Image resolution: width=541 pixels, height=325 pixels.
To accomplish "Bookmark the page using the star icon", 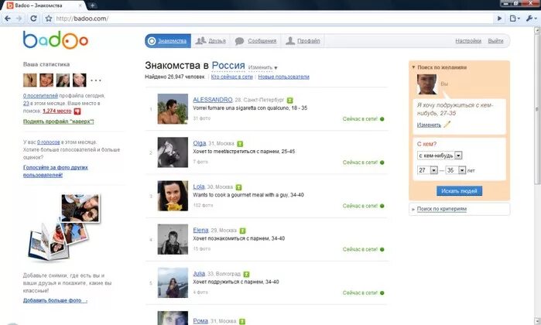I will pyautogui.click(x=49, y=19).
